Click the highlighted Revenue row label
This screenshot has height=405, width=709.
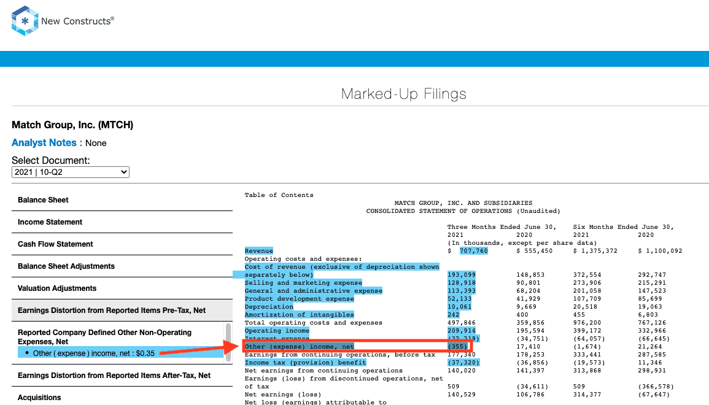point(258,251)
